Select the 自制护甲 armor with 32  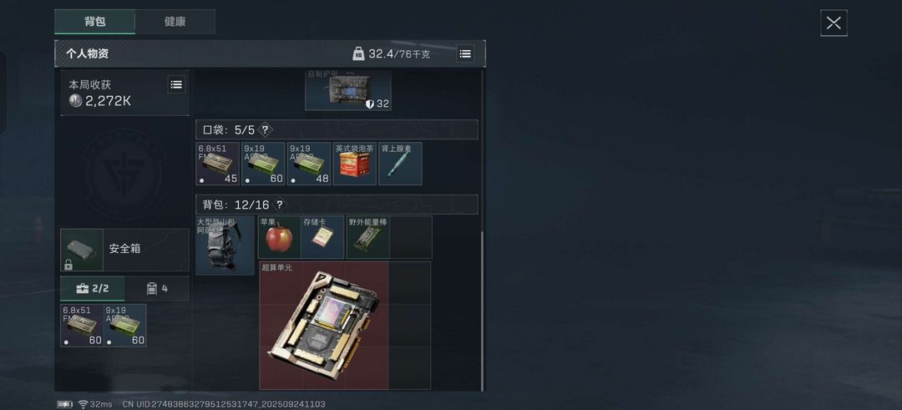(x=348, y=90)
